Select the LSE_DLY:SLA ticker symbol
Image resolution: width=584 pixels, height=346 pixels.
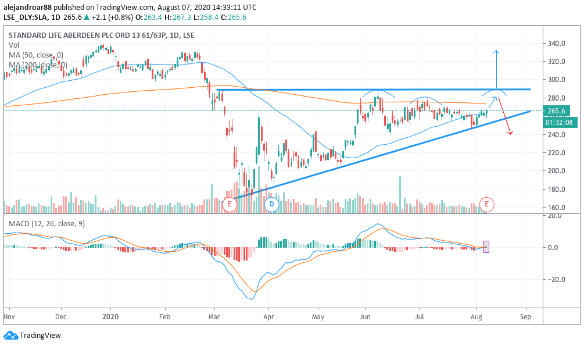click(26, 17)
